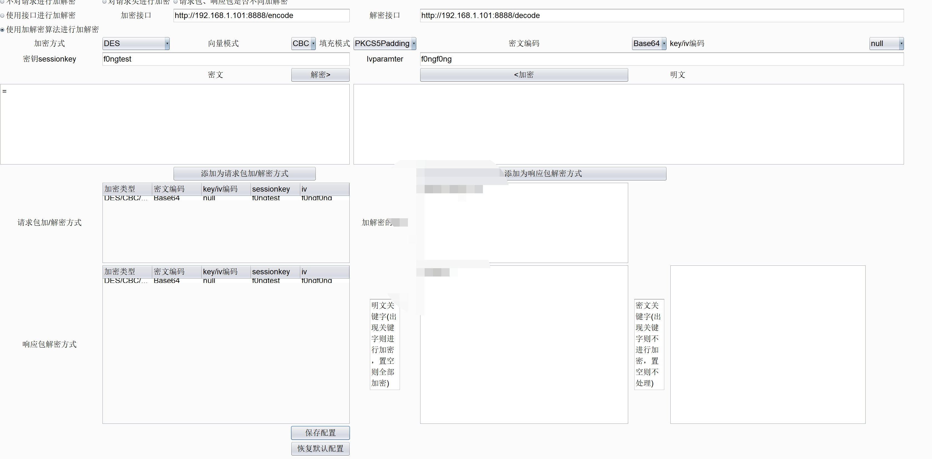Click the 加解密的 domain text area
The width and height of the screenshot is (932, 459).
click(524, 223)
